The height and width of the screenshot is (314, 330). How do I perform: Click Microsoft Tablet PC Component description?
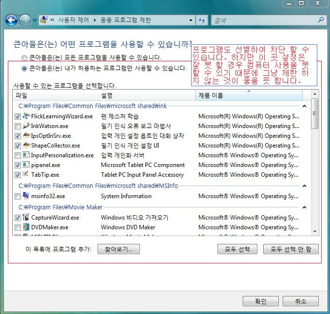click(143, 165)
